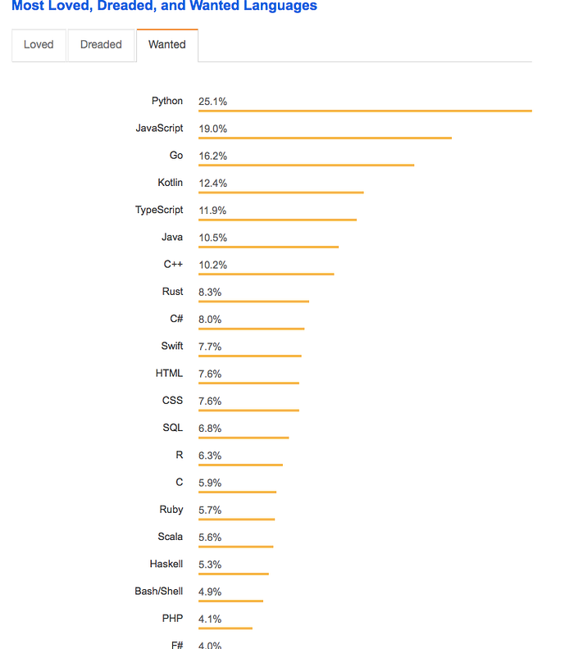
Task: Click the C# language label
Action: click(176, 319)
